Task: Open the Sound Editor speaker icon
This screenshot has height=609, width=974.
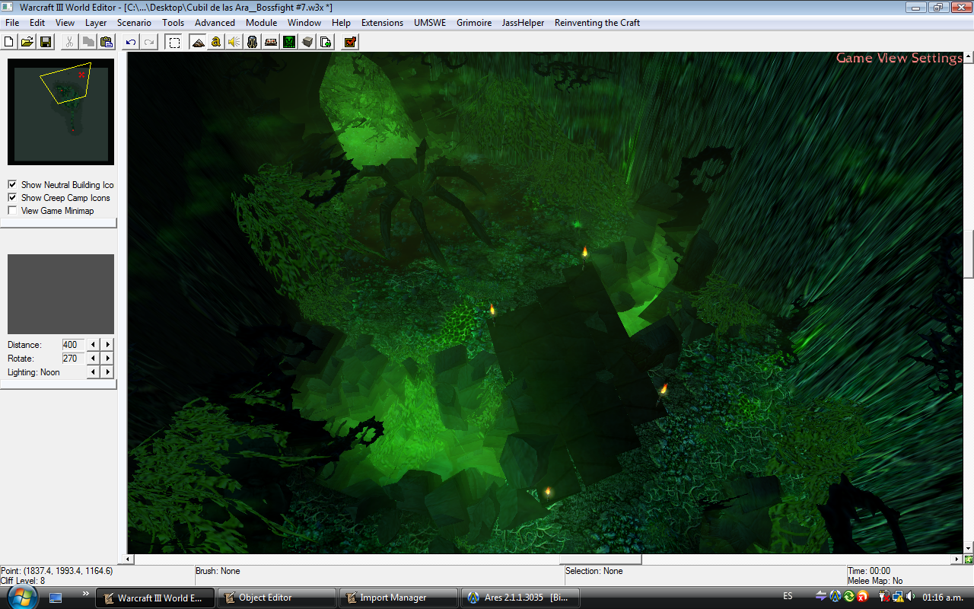Action: tap(234, 42)
